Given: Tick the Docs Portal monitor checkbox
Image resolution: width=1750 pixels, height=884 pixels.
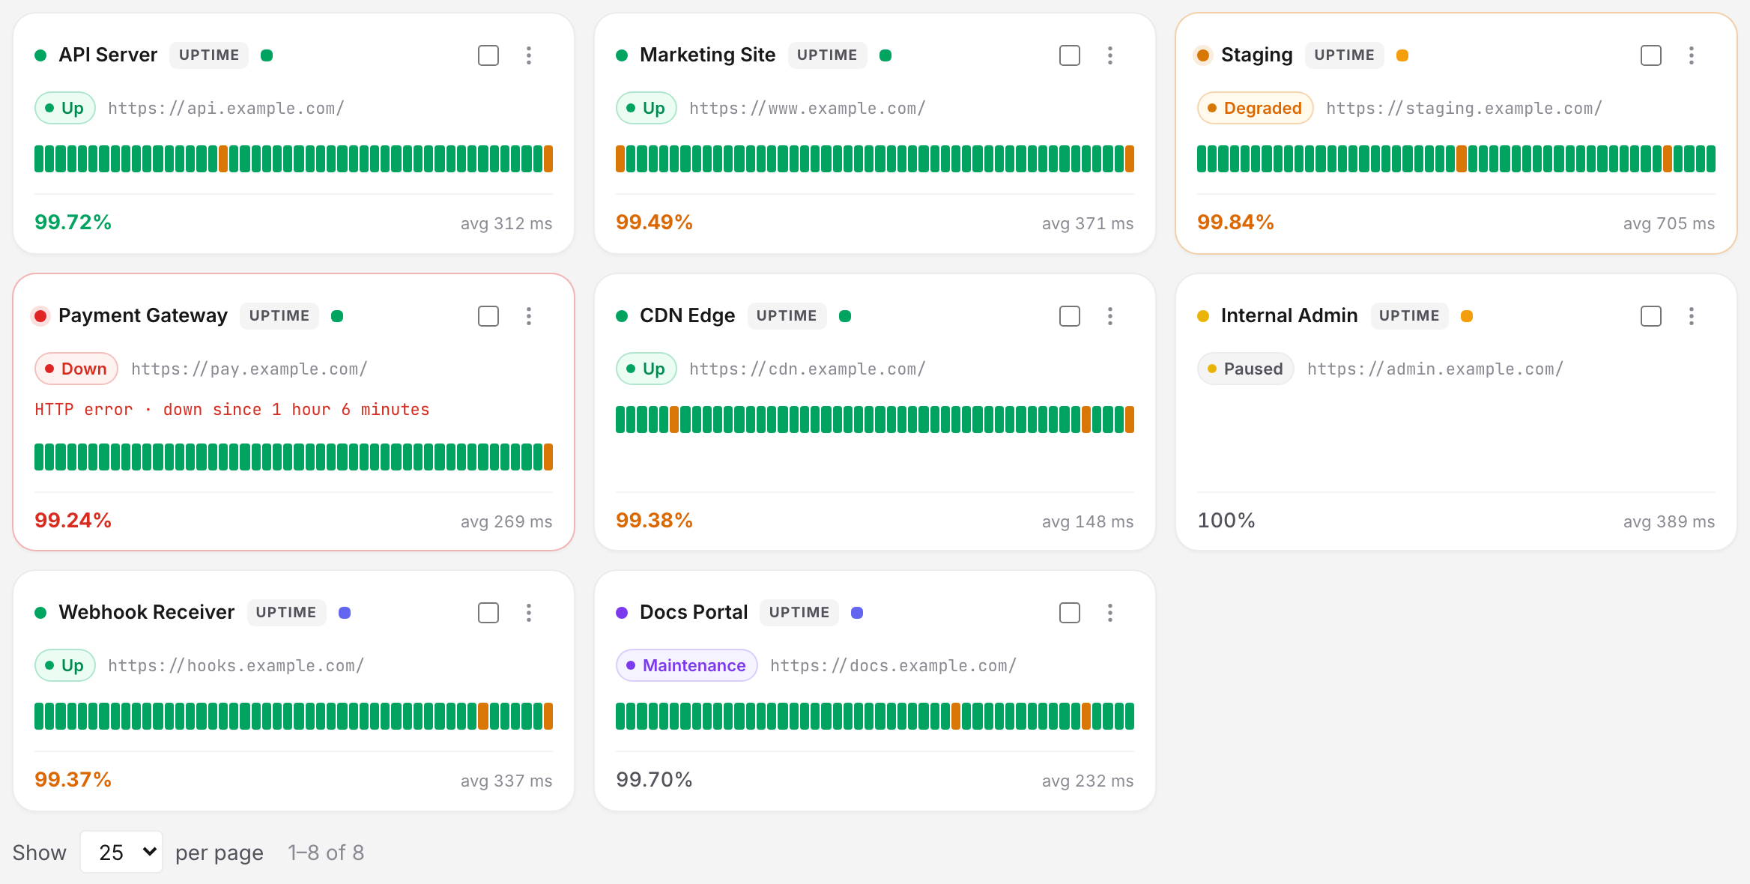Looking at the screenshot, I should click(1070, 613).
